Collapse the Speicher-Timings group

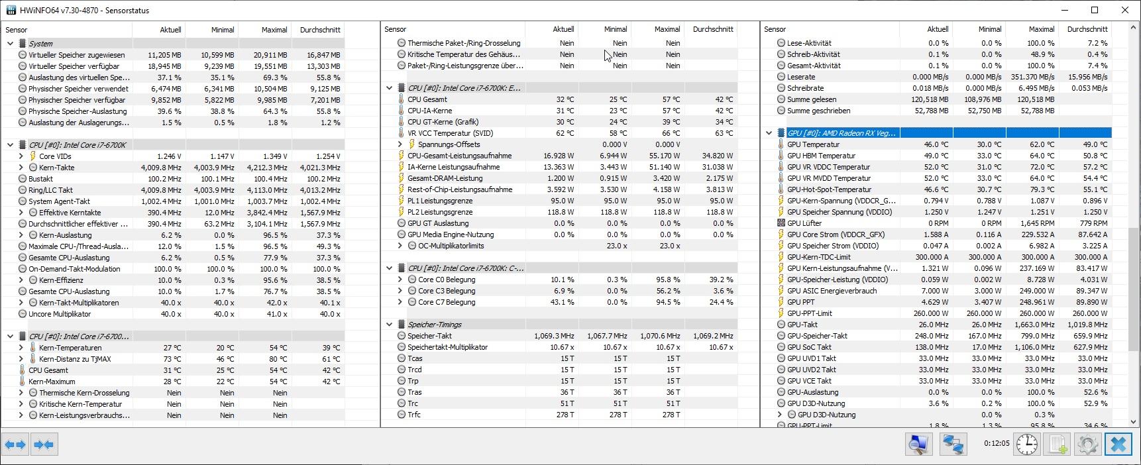pos(389,325)
